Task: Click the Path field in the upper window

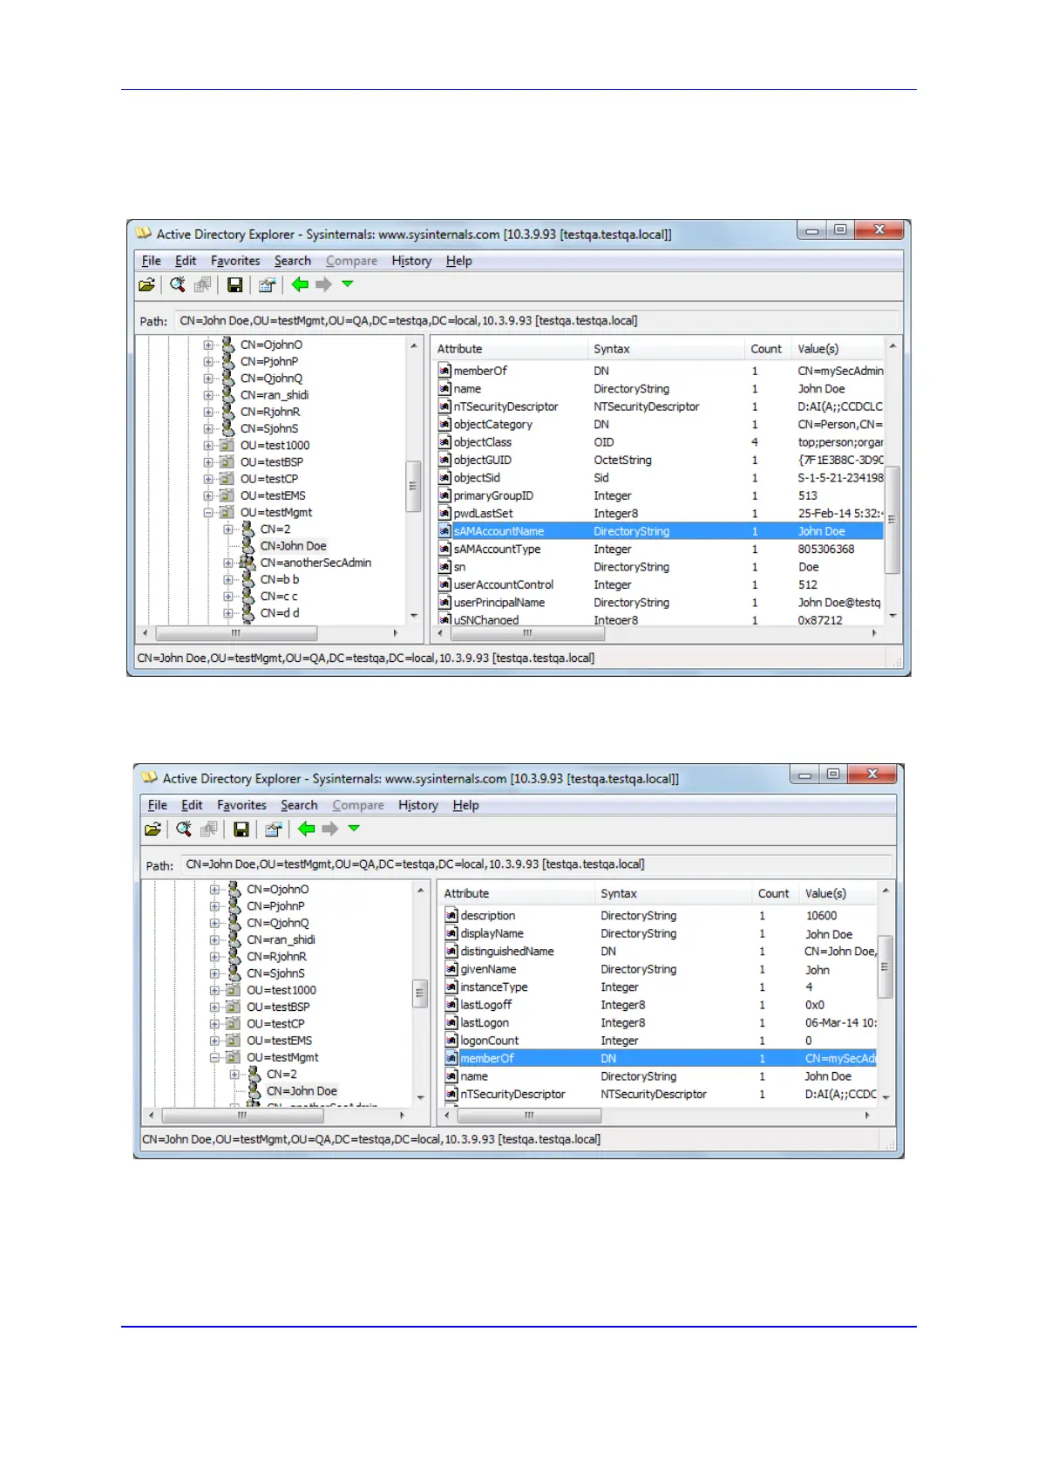Action: click(x=535, y=321)
